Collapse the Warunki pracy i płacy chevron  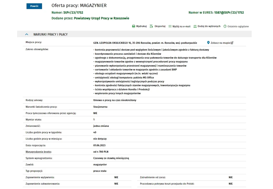point(27,34)
